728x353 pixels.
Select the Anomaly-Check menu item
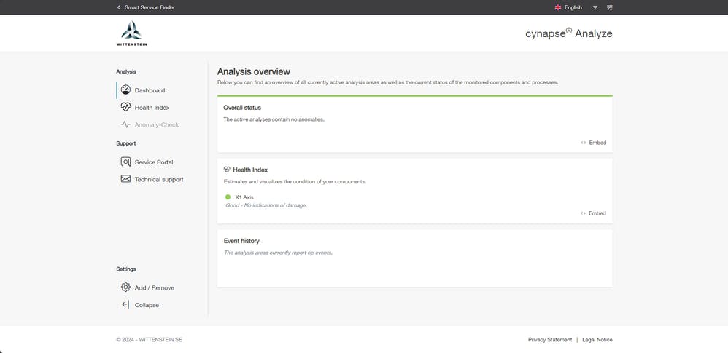pyautogui.click(x=156, y=124)
